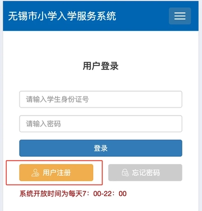The height and width of the screenshot is (211, 202).
Task: Submit with the blue 登录 button
Action: (x=100, y=148)
